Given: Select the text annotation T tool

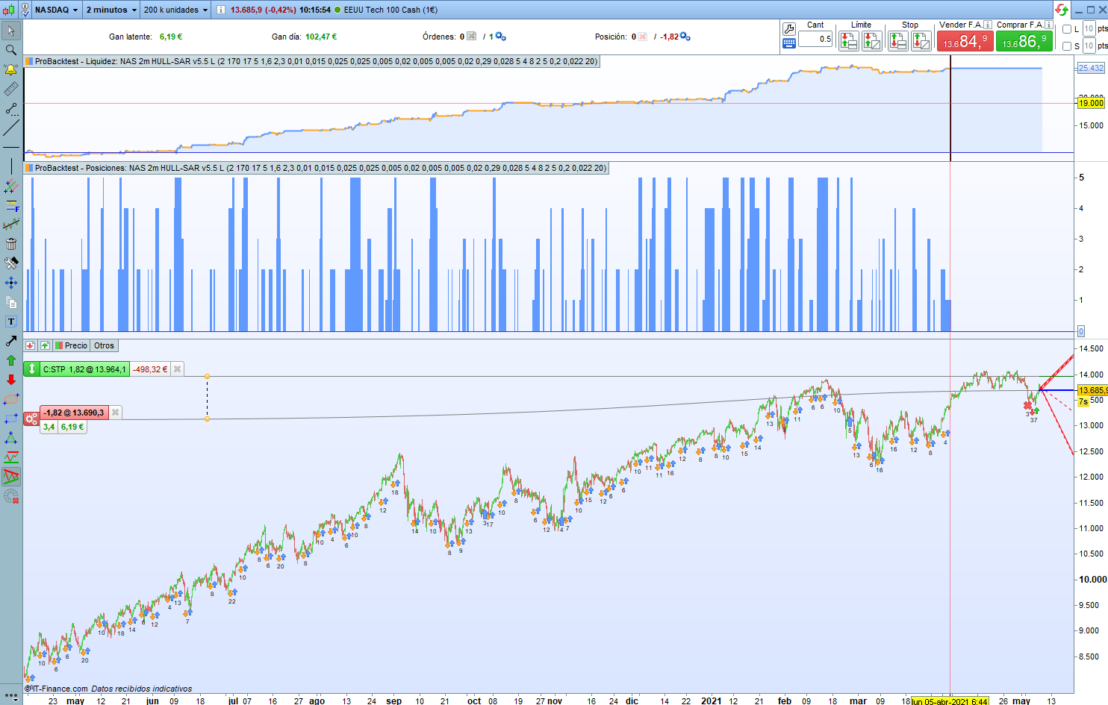Looking at the screenshot, I should point(11,322).
